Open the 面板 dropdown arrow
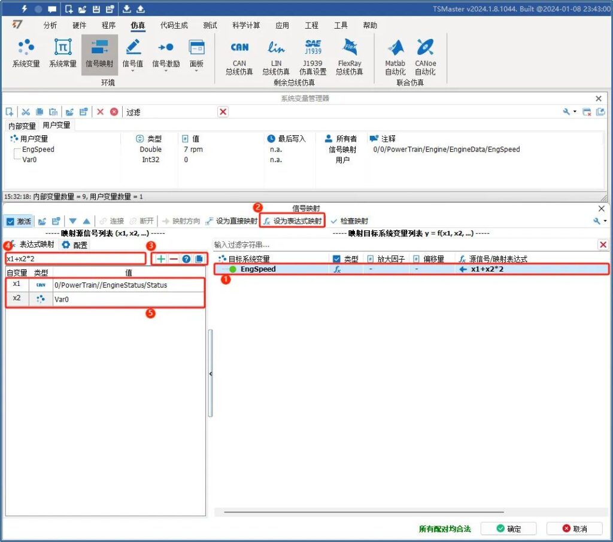Screen dimensions: 613x542 pyautogui.click(x=197, y=71)
